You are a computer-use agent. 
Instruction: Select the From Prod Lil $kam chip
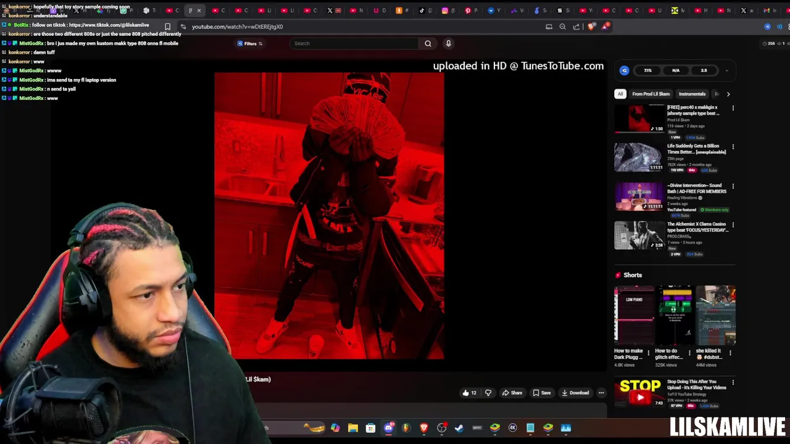651,94
